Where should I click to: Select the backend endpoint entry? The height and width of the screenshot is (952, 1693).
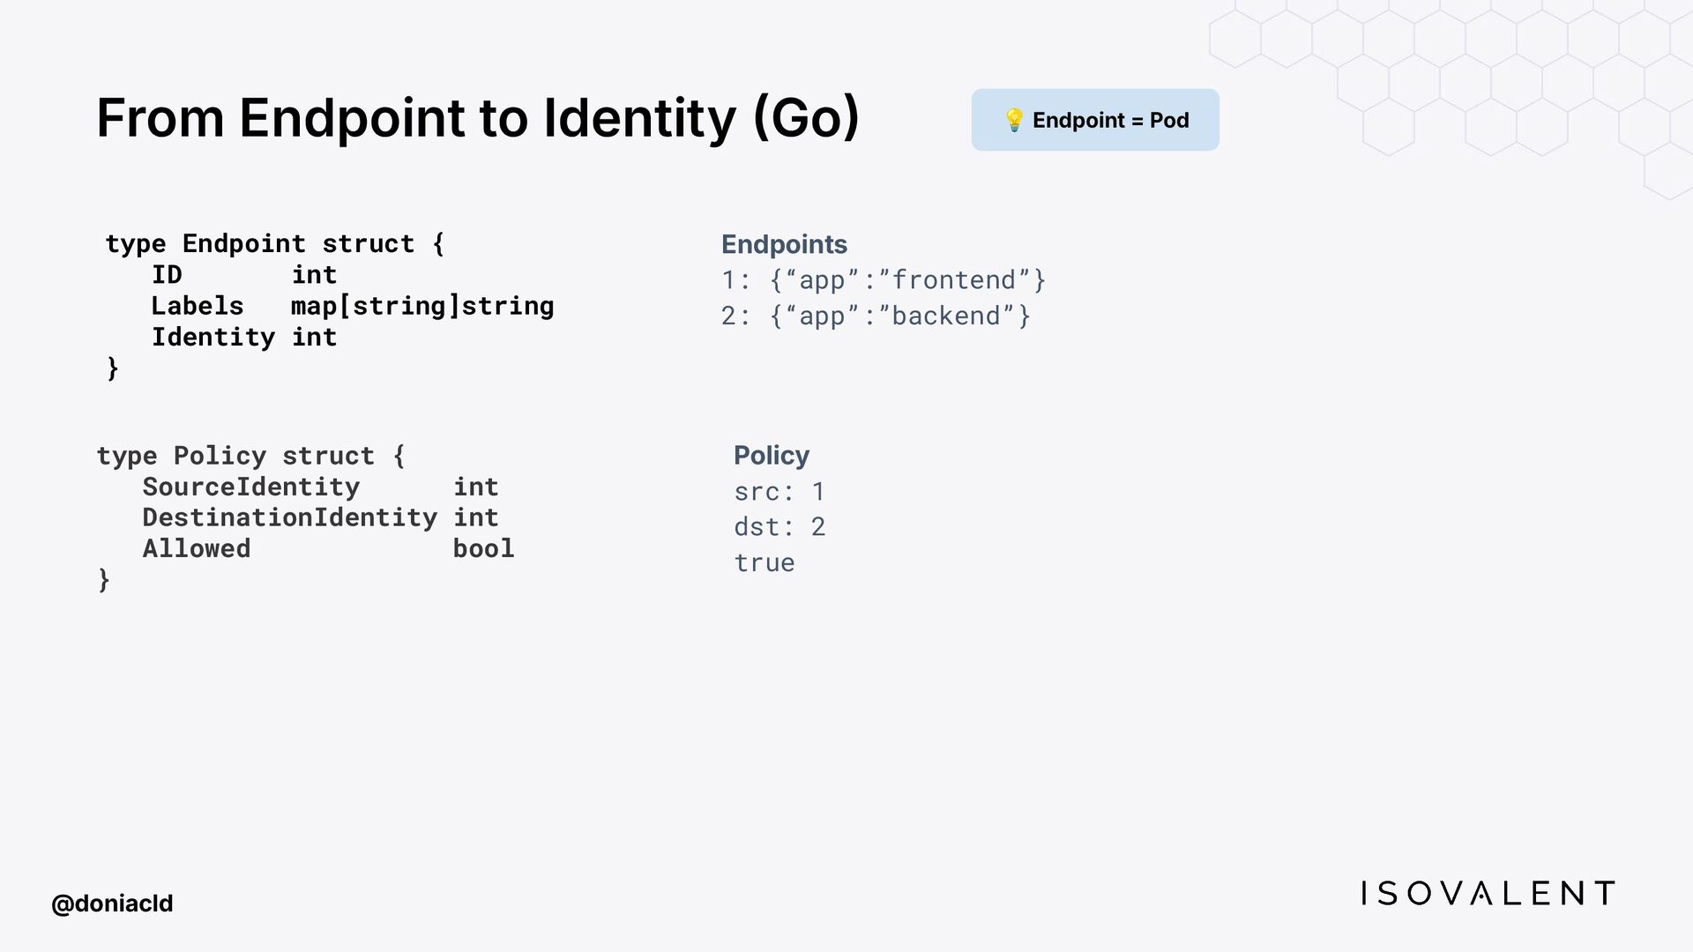point(876,316)
